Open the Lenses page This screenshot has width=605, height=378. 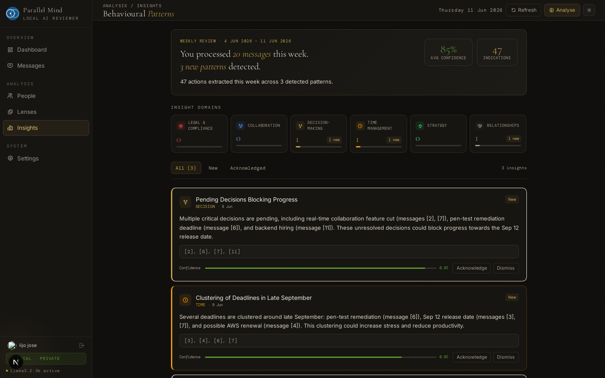point(46,112)
